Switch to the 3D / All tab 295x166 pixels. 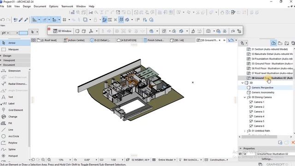click(177, 40)
